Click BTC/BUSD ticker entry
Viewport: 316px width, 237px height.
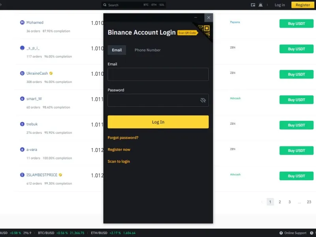click(x=61, y=233)
